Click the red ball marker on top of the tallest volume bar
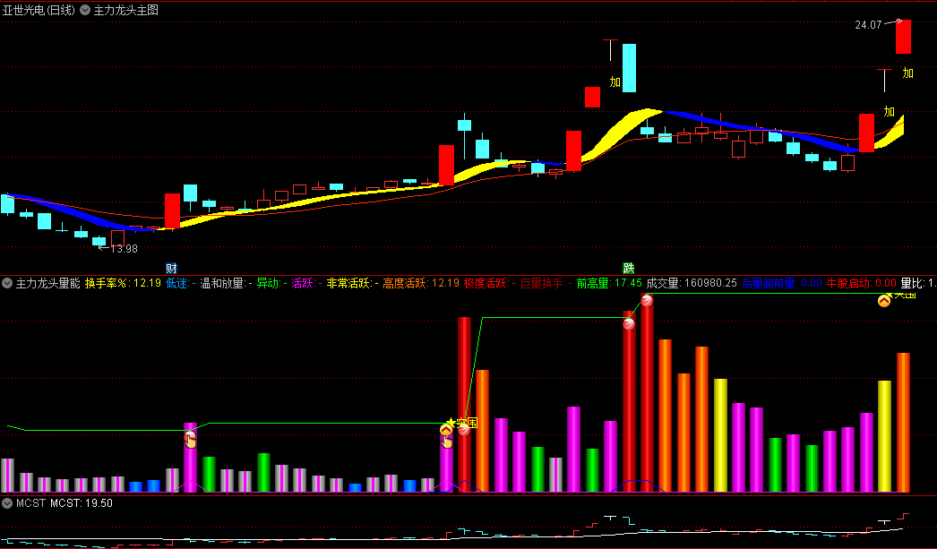The width and height of the screenshot is (937, 549). tap(647, 301)
